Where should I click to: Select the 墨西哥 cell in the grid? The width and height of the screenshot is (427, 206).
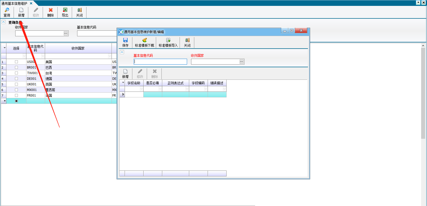click(x=78, y=90)
